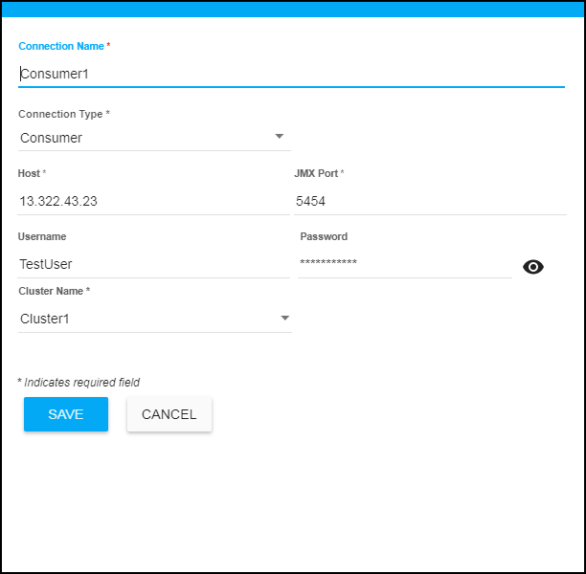Click the Connection Name field containing Consumer1
Image resolution: width=586 pixels, height=574 pixels.
click(291, 73)
